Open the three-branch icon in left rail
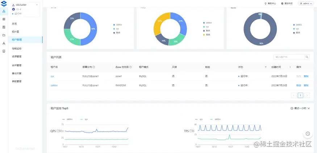The image size is (317, 153). coord(4,43)
